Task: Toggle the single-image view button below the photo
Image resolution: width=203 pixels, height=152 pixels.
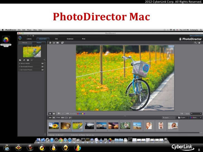Action: click(x=50, y=114)
